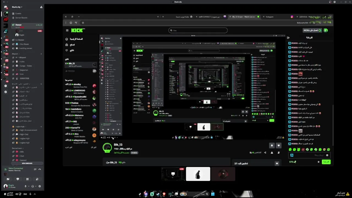Click Kick logo in streamed browser
This screenshot has height=198, width=352.
point(78,30)
